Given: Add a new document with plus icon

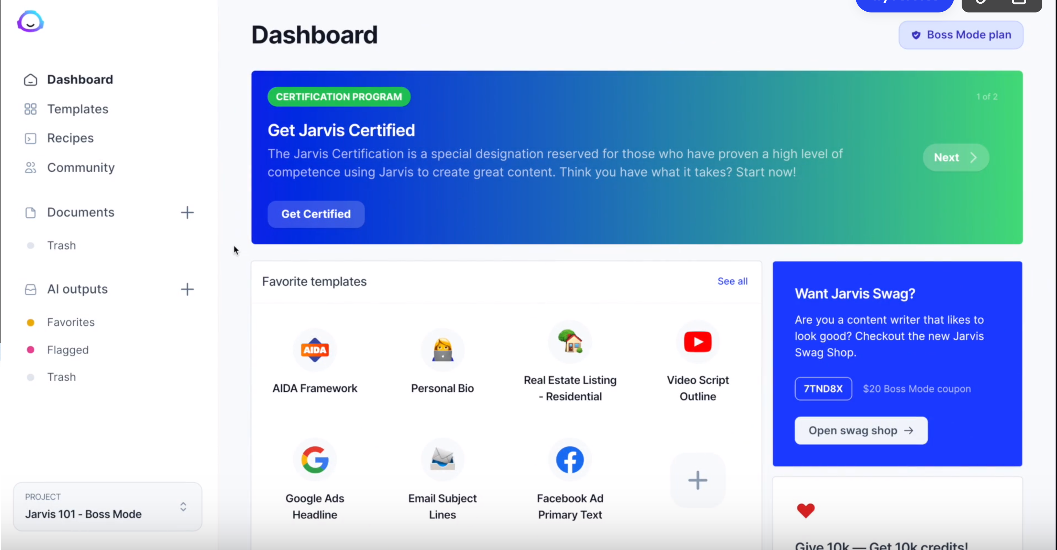Looking at the screenshot, I should click(x=187, y=212).
